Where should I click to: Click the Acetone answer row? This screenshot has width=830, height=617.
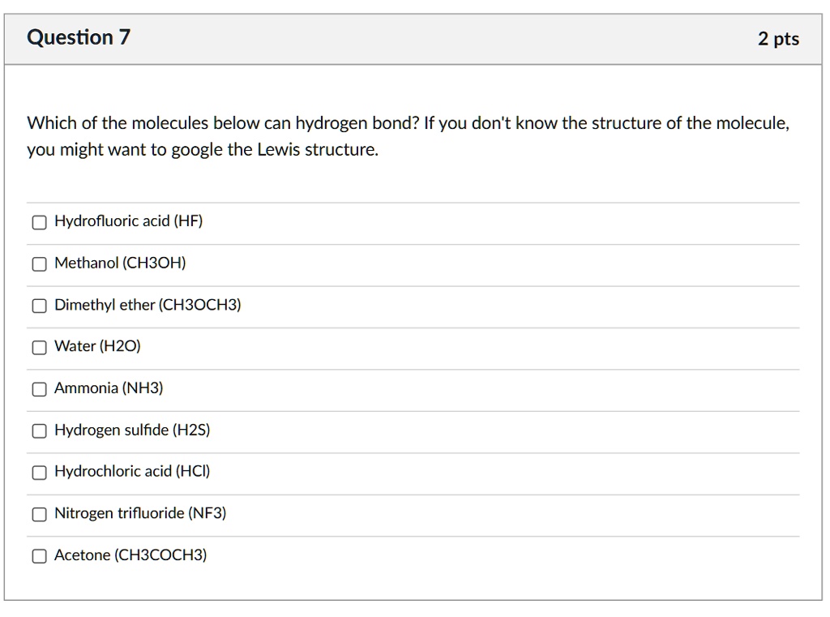(x=130, y=556)
